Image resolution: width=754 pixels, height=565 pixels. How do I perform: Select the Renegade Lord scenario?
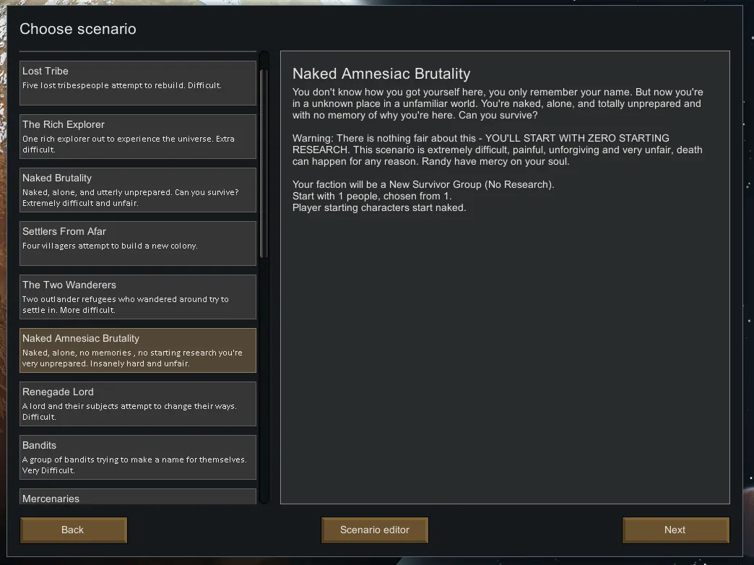click(x=137, y=403)
